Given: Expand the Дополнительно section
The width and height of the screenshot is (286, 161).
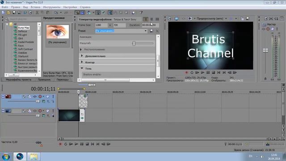Looking at the screenshot, I should (82, 56).
